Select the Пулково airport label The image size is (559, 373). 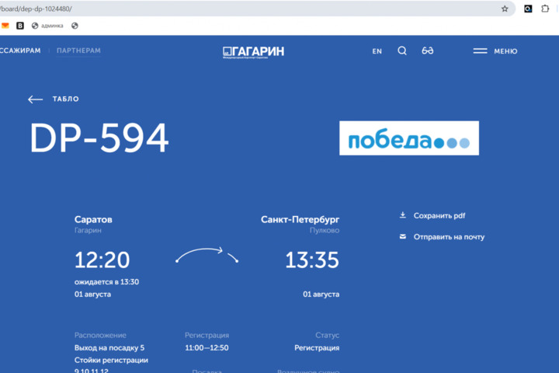pos(325,230)
